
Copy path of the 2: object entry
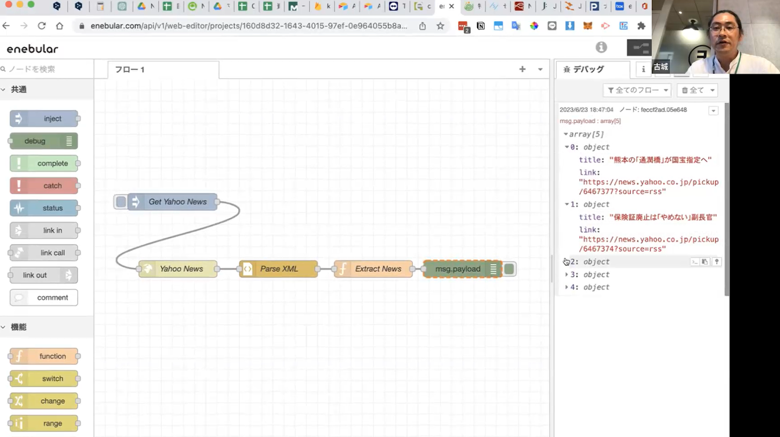(x=694, y=262)
